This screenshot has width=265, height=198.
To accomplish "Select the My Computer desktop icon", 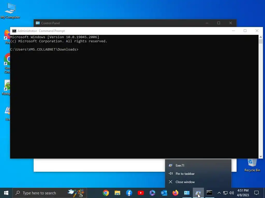I will coord(10,11).
